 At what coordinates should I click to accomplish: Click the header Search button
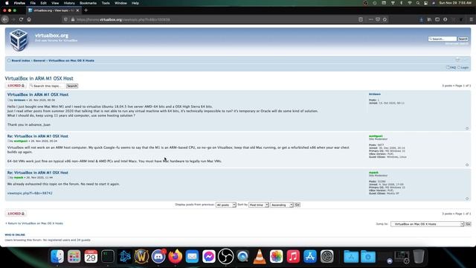463,39
